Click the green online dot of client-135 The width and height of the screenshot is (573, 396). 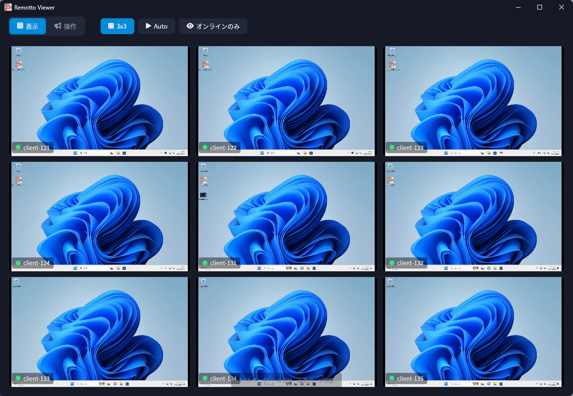coord(392,379)
